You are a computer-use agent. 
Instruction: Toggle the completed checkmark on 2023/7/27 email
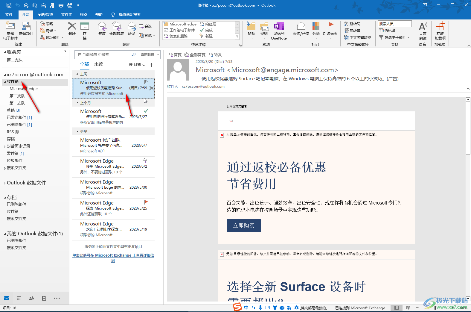[x=146, y=111]
